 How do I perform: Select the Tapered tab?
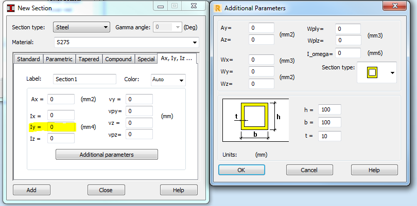pos(89,59)
